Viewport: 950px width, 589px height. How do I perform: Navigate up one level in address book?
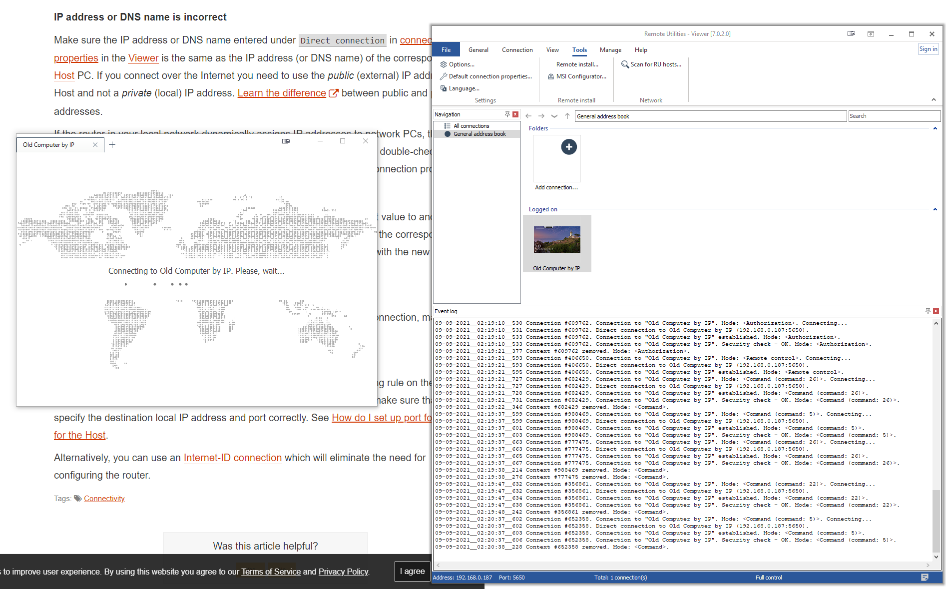[567, 116]
